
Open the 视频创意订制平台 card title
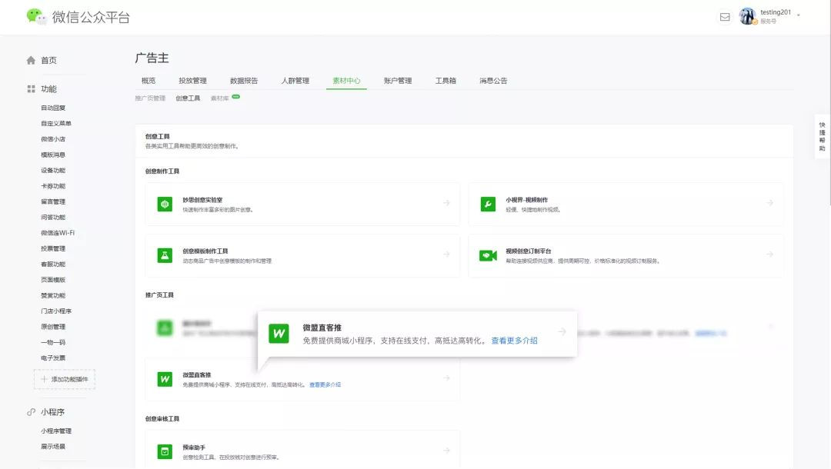(x=529, y=251)
